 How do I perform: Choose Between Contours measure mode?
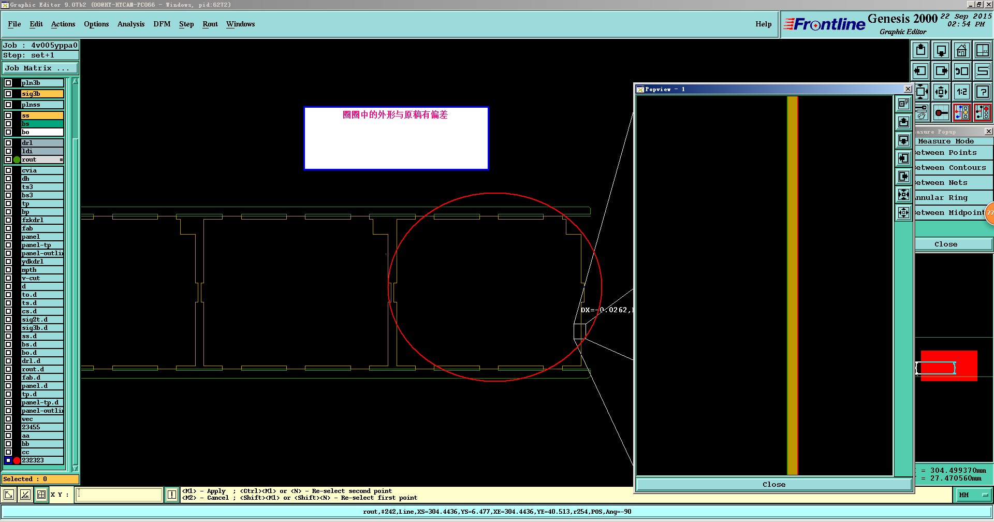(954, 168)
